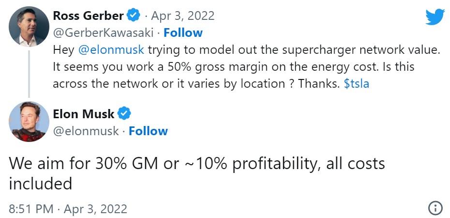
Task: Follow the @GerberKawasaki account
Action: pyautogui.click(x=183, y=33)
